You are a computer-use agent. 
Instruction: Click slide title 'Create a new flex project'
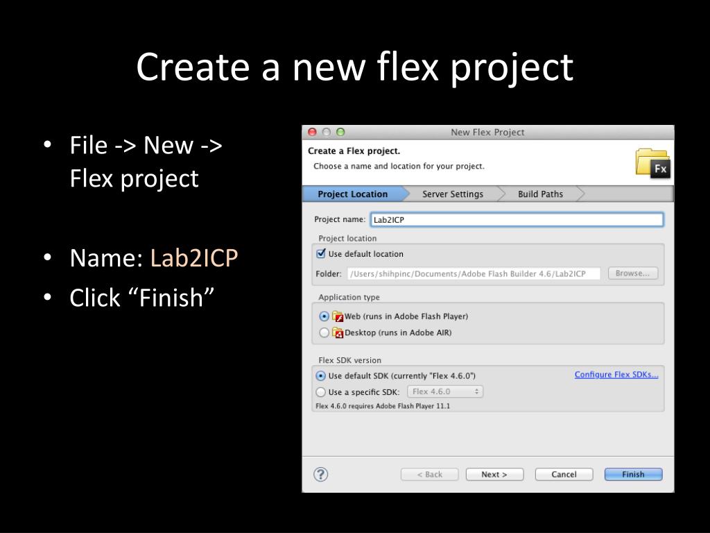tap(354, 67)
